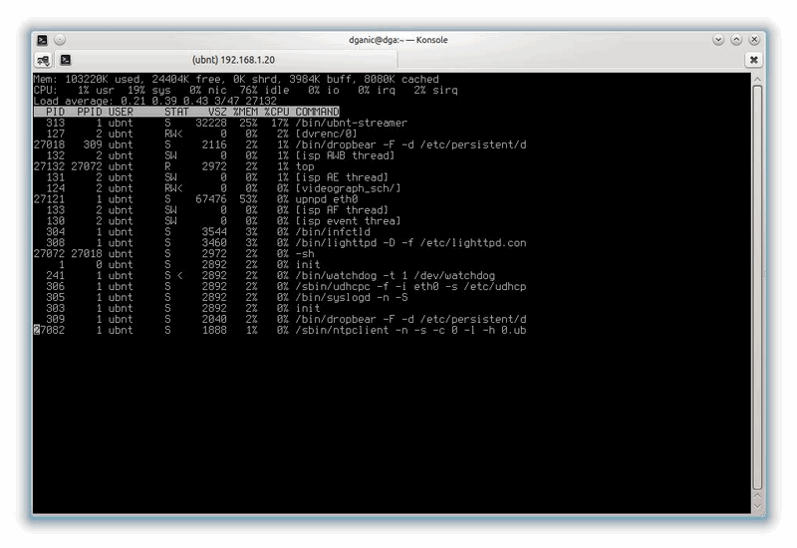The image size is (797, 548).
Task: Click the upnpd eth0 process
Action: (327, 199)
